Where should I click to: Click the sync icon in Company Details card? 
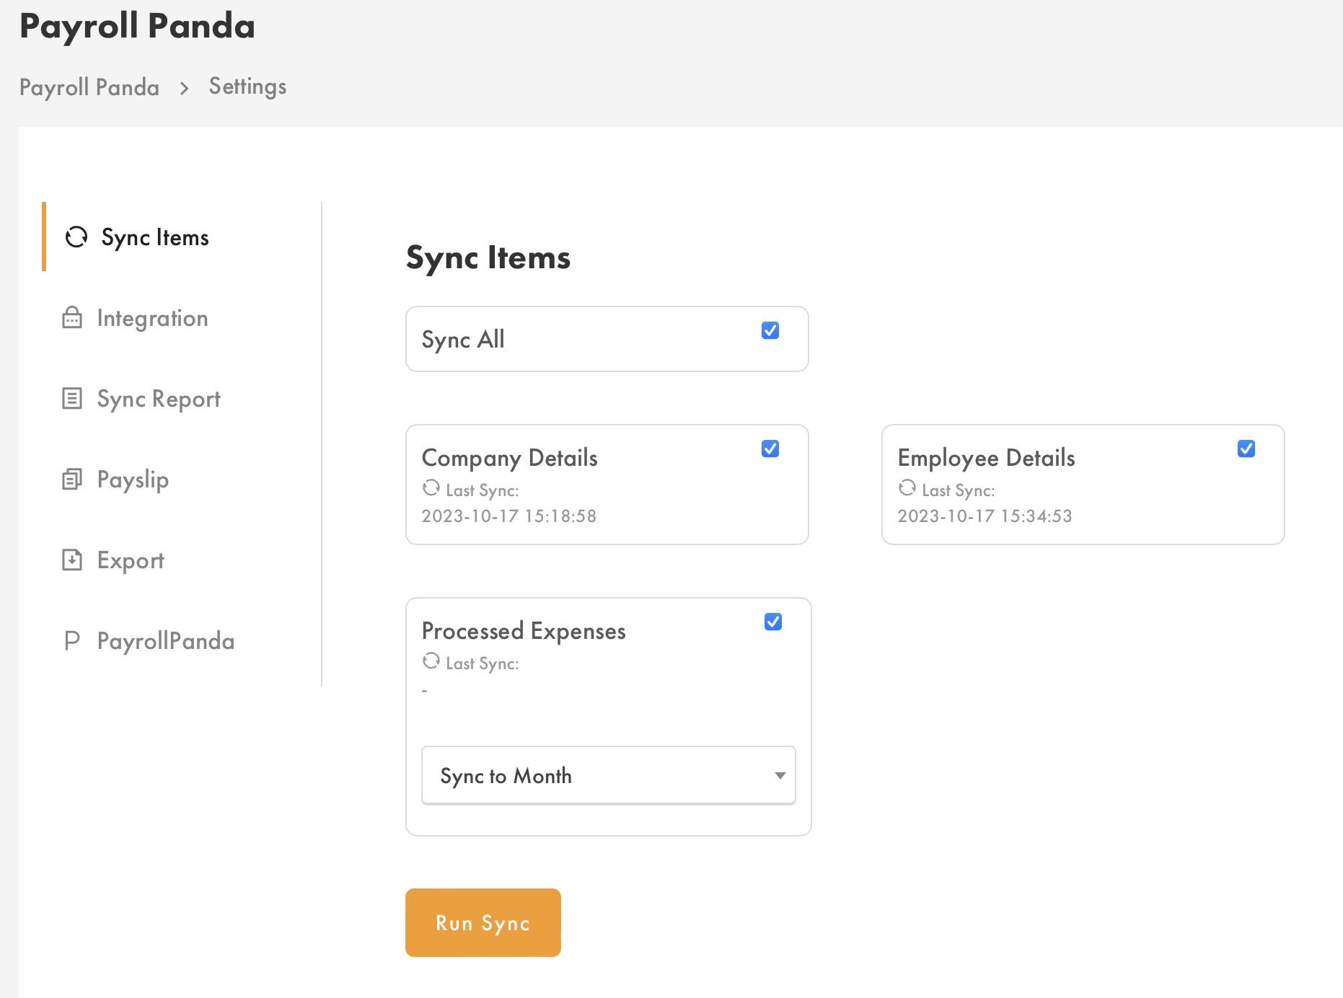click(431, 488)
